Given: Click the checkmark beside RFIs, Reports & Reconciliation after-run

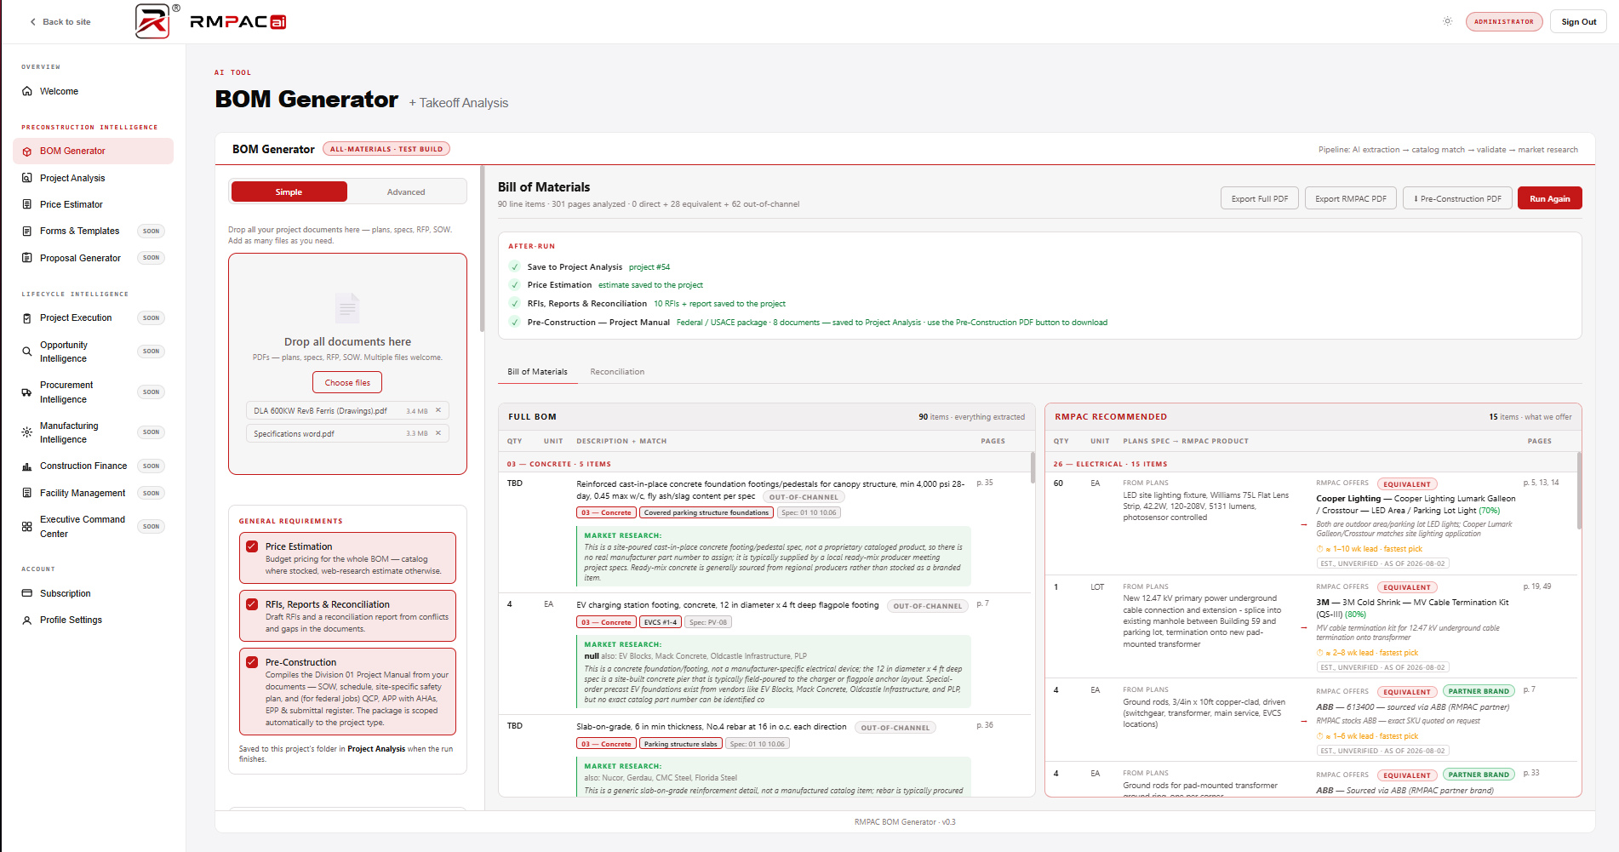Looking at the screenshot, I should point(515,304).
